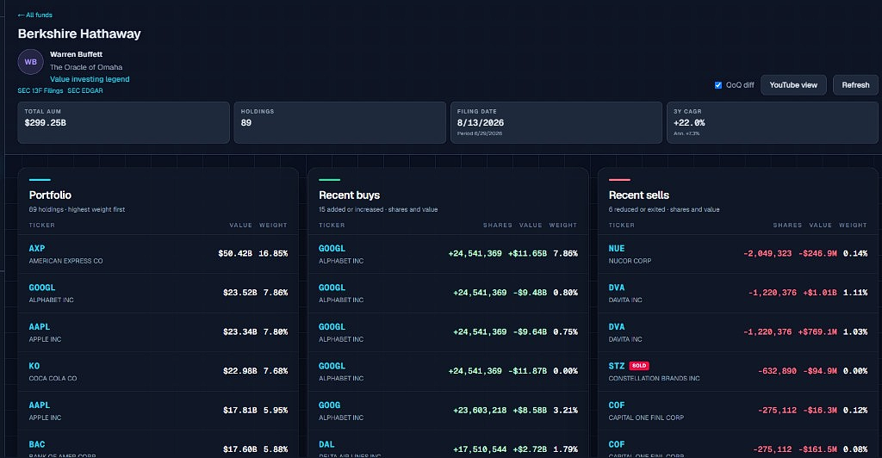Select the Holdings count card

pyautogui.click(x=339, y=122)
